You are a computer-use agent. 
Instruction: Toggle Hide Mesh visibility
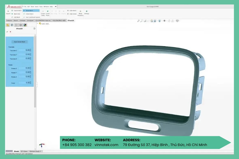(72, 11)
